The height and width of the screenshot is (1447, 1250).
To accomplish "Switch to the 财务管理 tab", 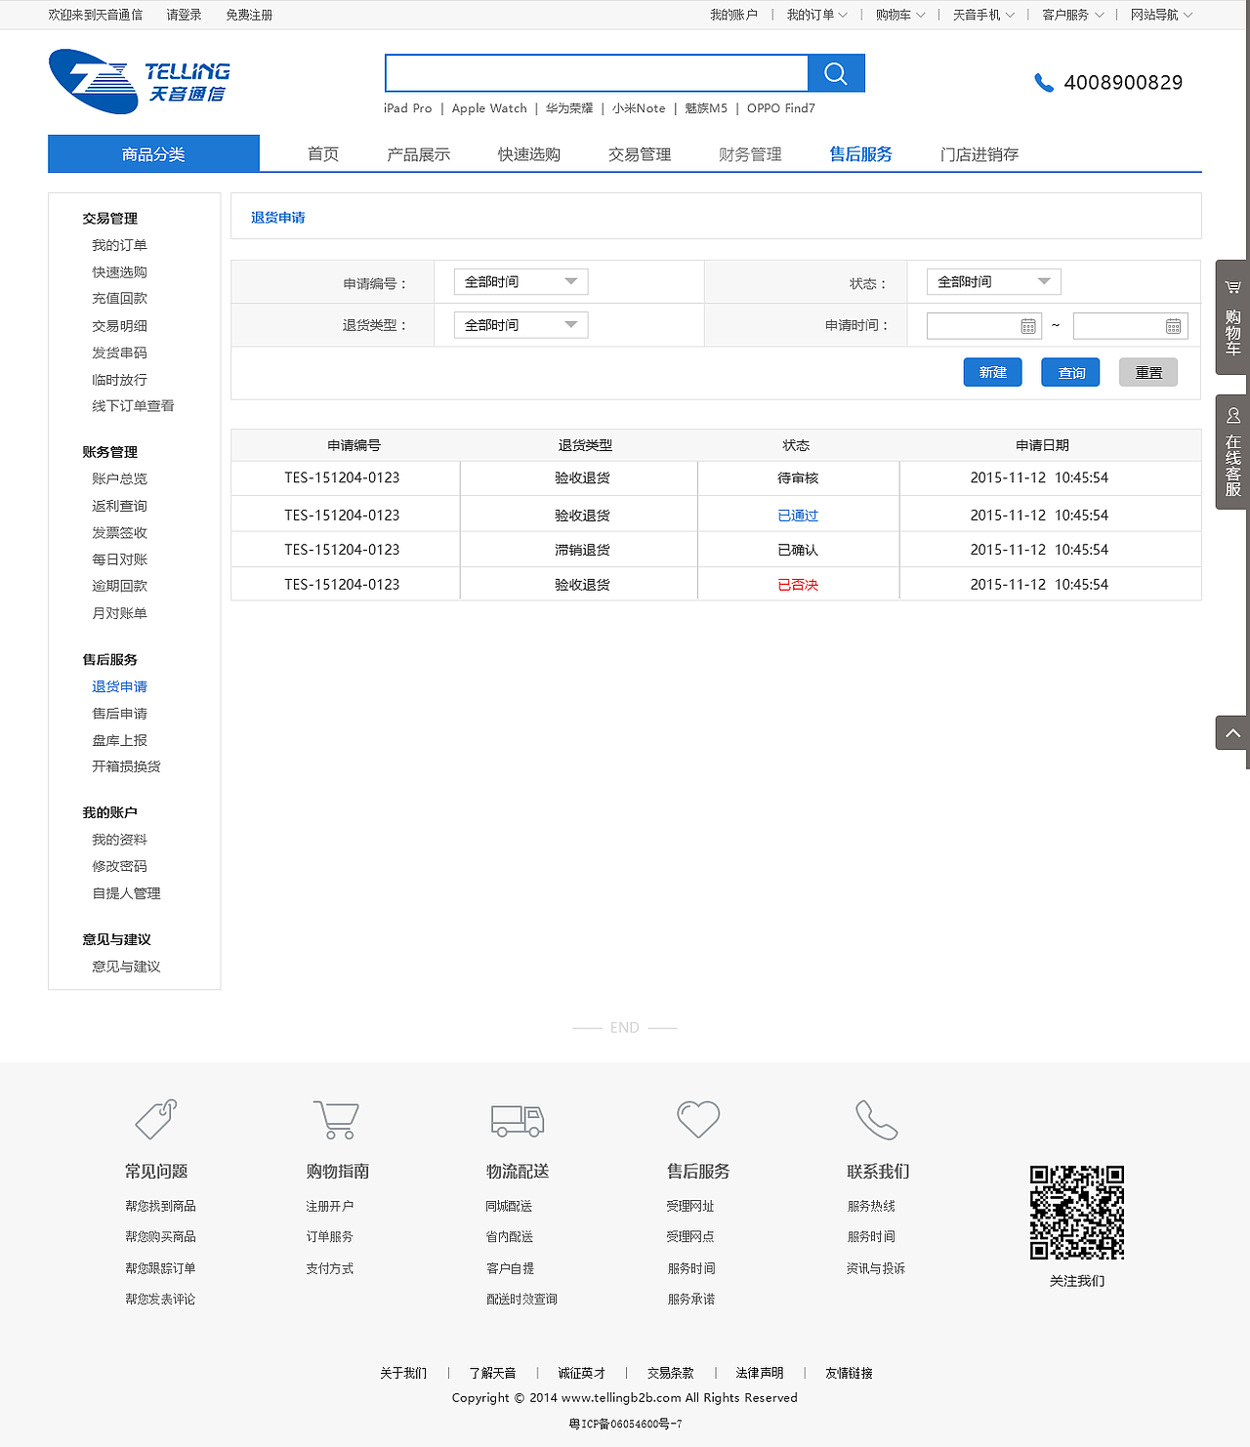I will [x=749, y=153].
